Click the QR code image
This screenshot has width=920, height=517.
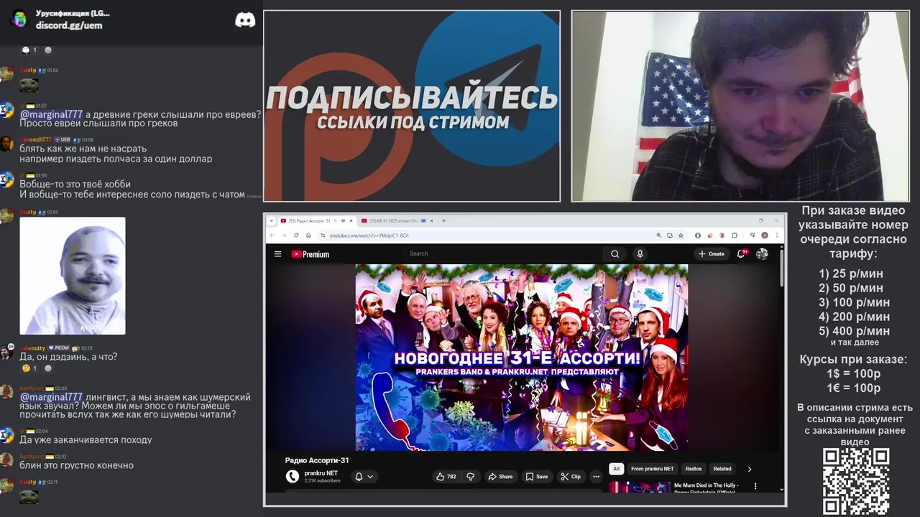point(856,481)
